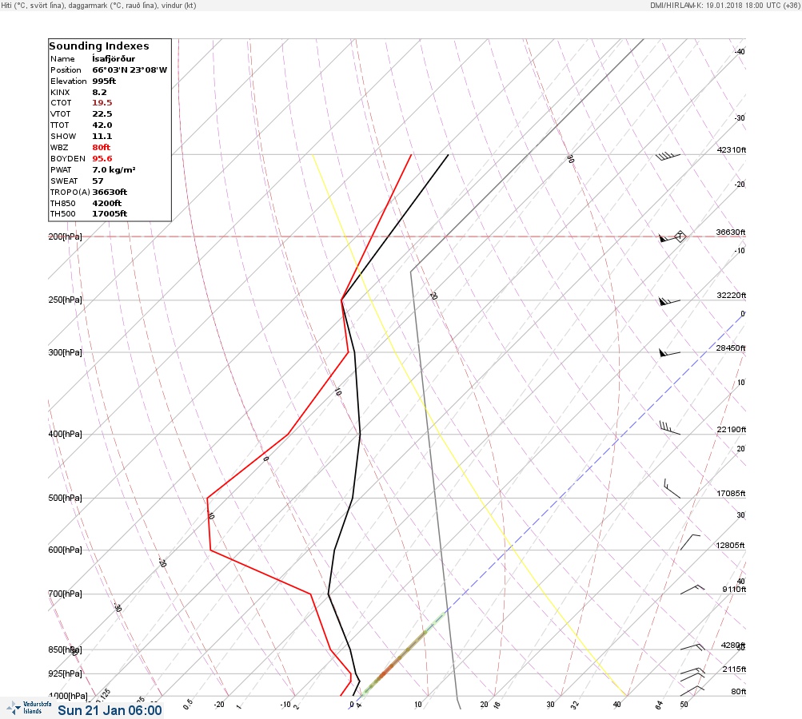Click the red CTOT value '19.5'
Viewport: 802px width, 719px height.
pyautogui.click(x=102, y=103)
